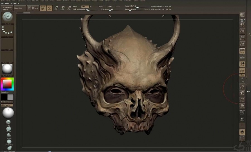Image resolution: width=251 pixels, height=152 pixels.
Task: Open the Zplugin menu
Action: point(136,1)
